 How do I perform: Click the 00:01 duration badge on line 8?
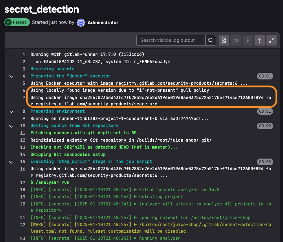[265, 111]
